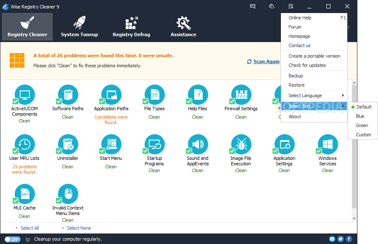Expand the Select Skin submenu
This screenshot has width=378, height=244.
(x=314, y=106)
